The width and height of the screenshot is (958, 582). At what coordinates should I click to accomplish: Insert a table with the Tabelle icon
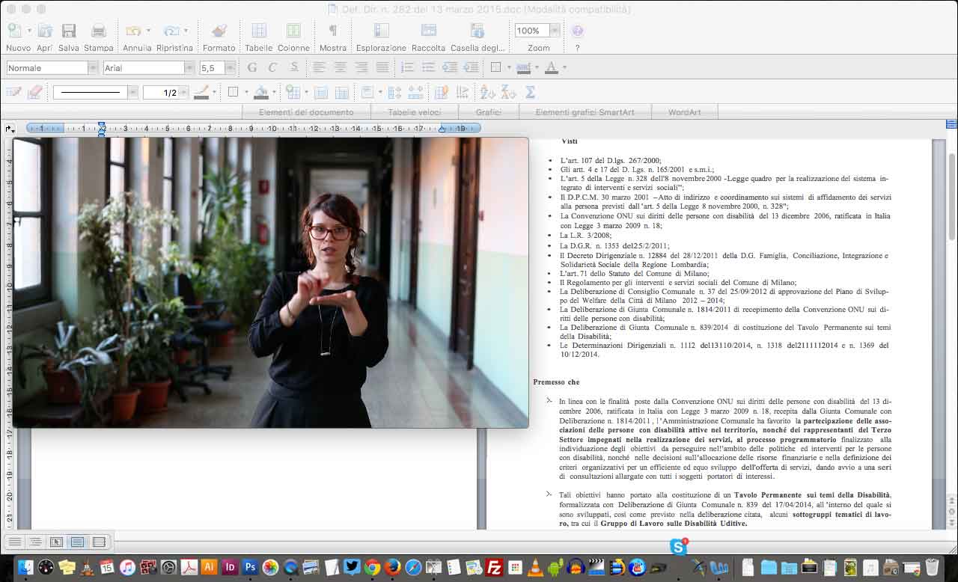tap(259, 31)
